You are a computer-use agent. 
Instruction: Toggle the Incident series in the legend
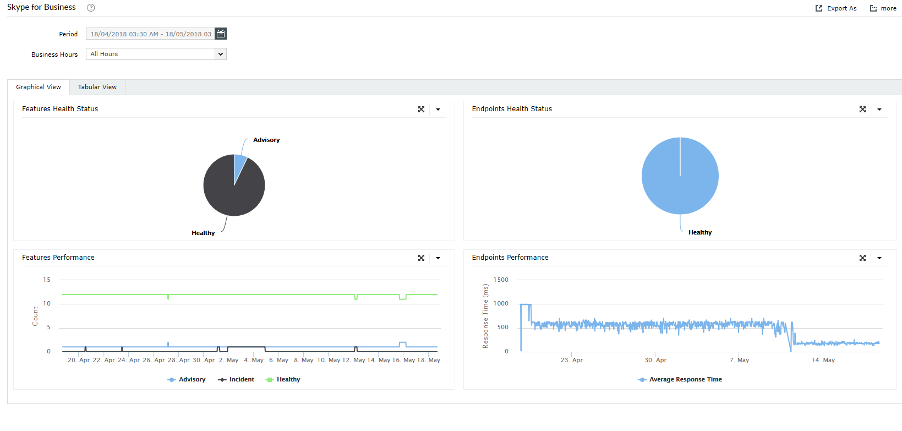coord(236,380)
